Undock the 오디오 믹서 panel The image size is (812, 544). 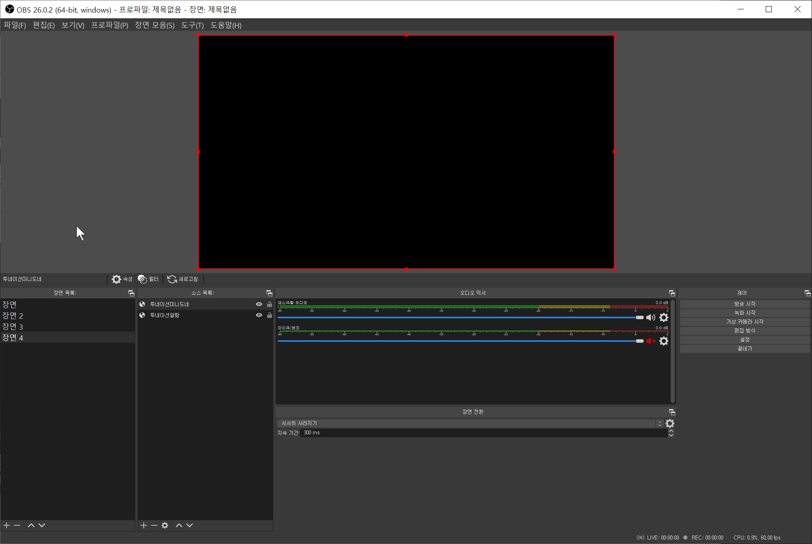[x=672, y=293]
